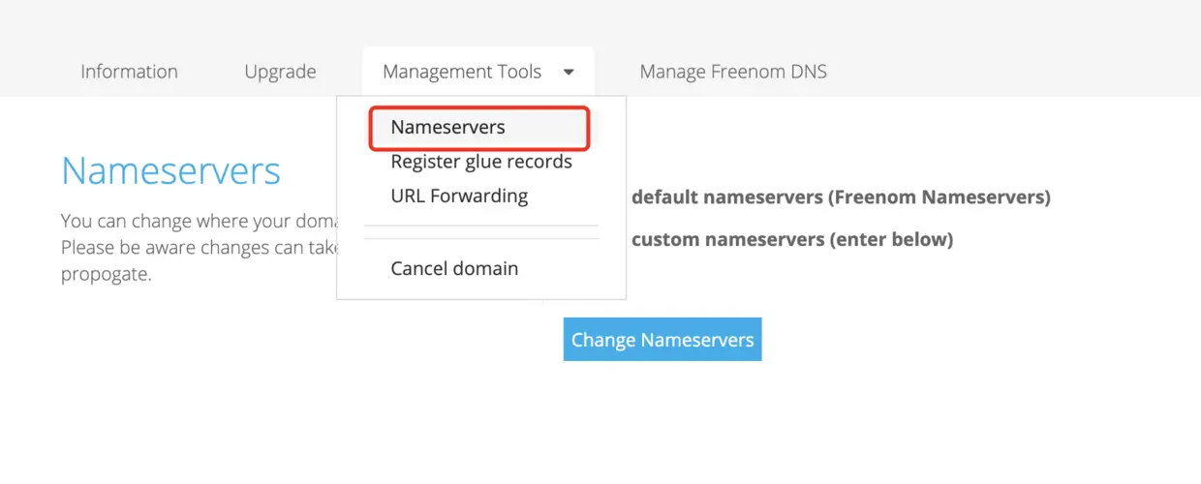Go to Manage Freenom DNS tab
Image resolution: width=1201 pixels, height=484 pixels.
pyautogui.click(x=733, y=72)
